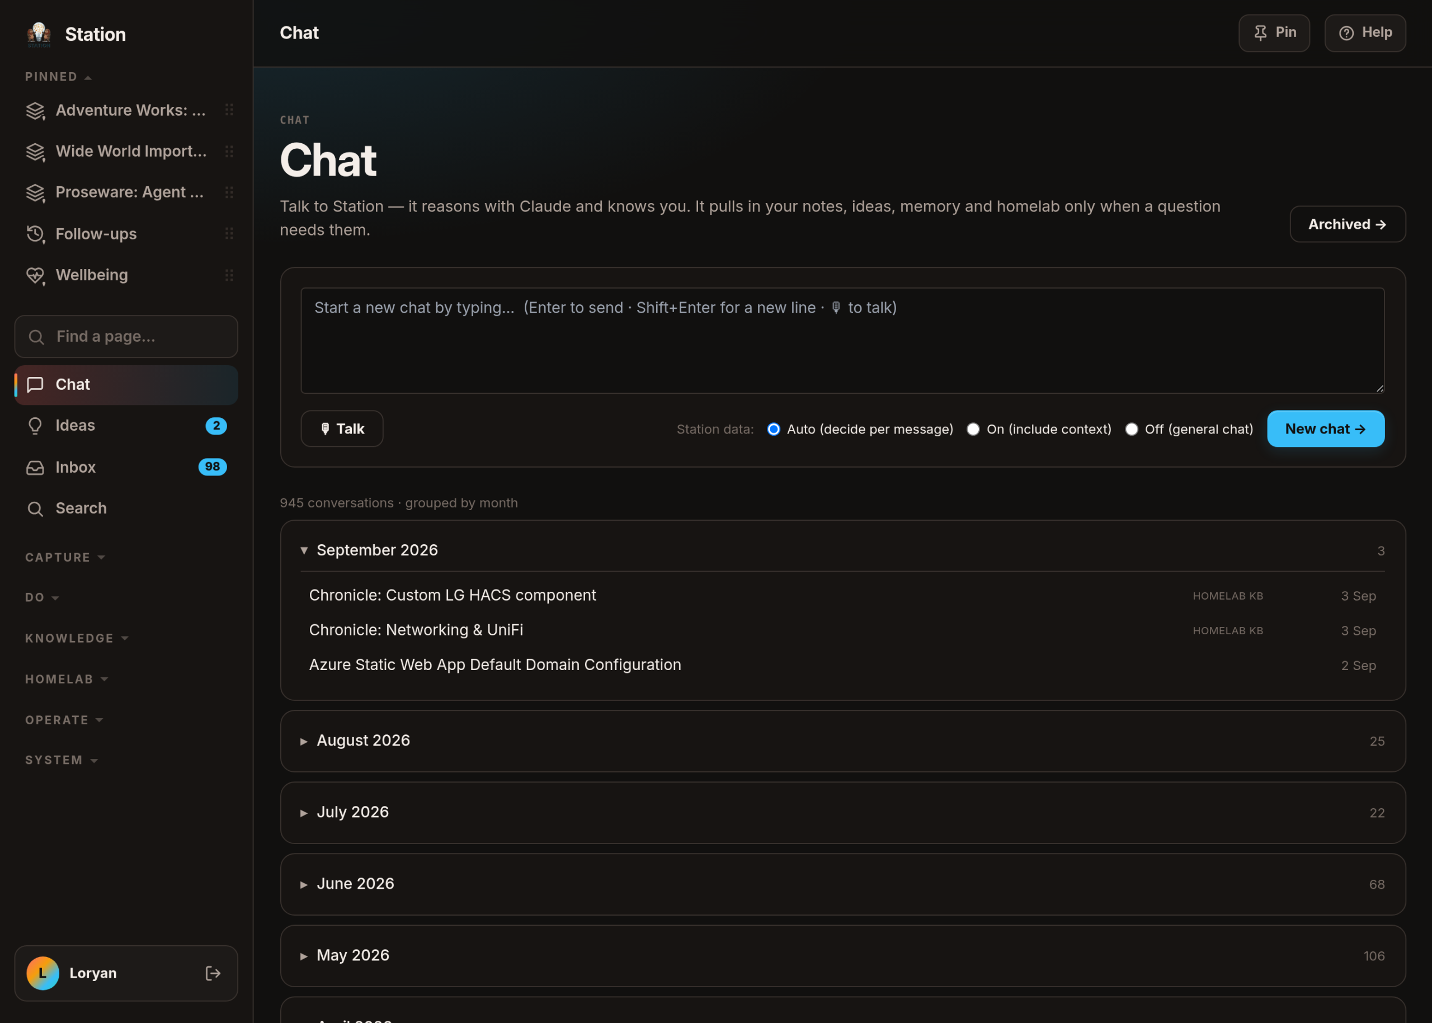Image resolution: width=1432 pixels, height=1023 pixels.
Task: Grab the drag handle beside Follow-ups
Action: point(229,234)
